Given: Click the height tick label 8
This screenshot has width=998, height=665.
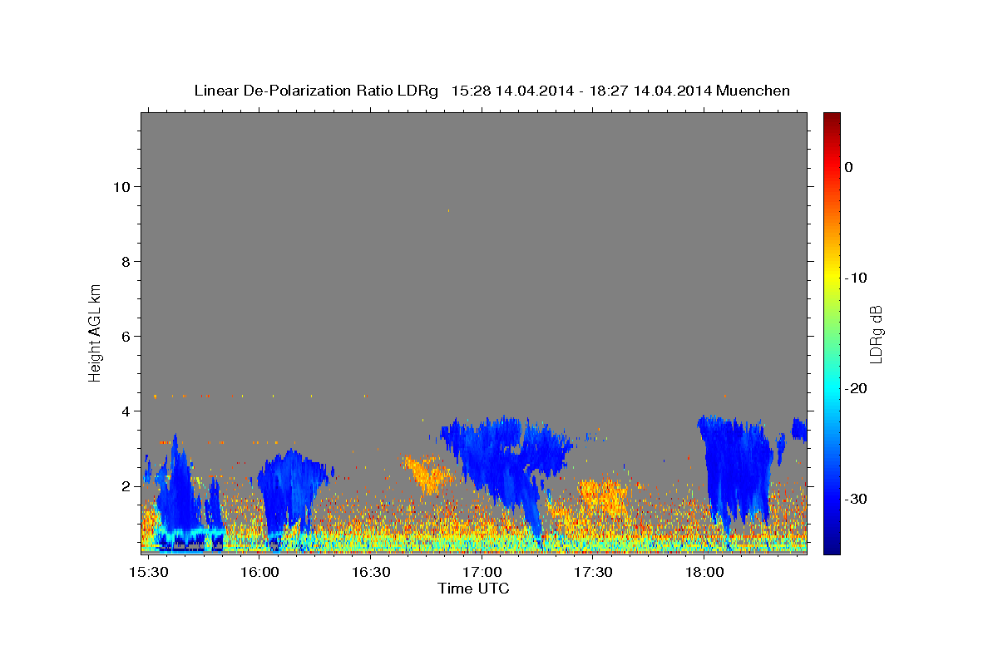Looking at the screenshot, I should [x=126, y=261].
